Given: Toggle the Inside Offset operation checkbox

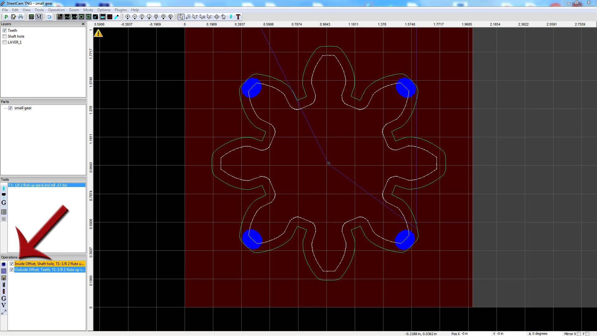Looking at the screenshot, I should pyautogui.click(x=12, y=264).
